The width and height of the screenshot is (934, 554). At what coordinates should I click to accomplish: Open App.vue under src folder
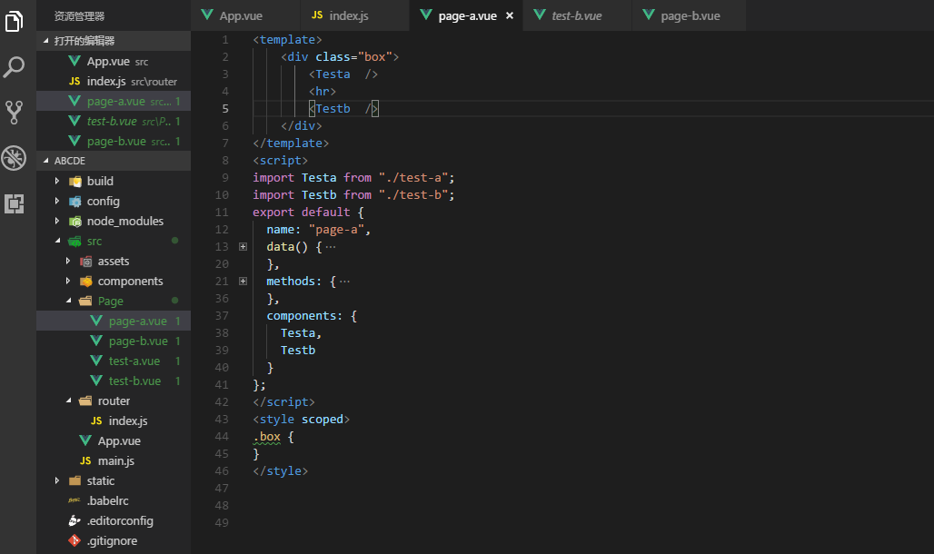coord(114,440)
